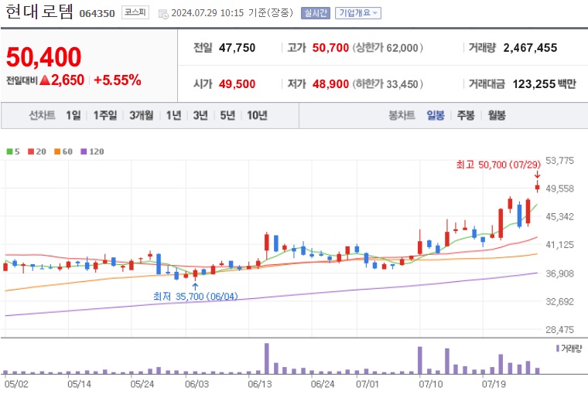588x394 pixels.
Task: Click the 06/13 date axis label
Action: point(259,384)
